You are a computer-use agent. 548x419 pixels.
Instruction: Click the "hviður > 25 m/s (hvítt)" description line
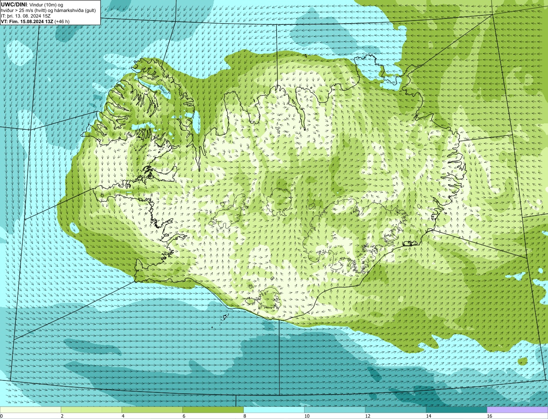click(x=49, y=10)
